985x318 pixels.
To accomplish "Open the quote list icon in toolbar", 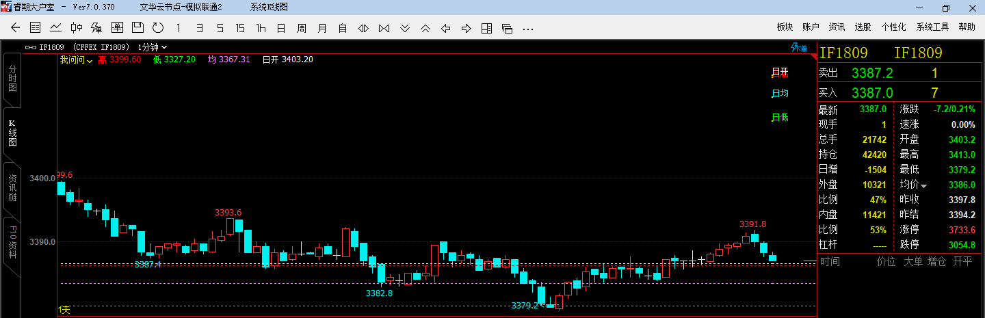I will (36, 28).
